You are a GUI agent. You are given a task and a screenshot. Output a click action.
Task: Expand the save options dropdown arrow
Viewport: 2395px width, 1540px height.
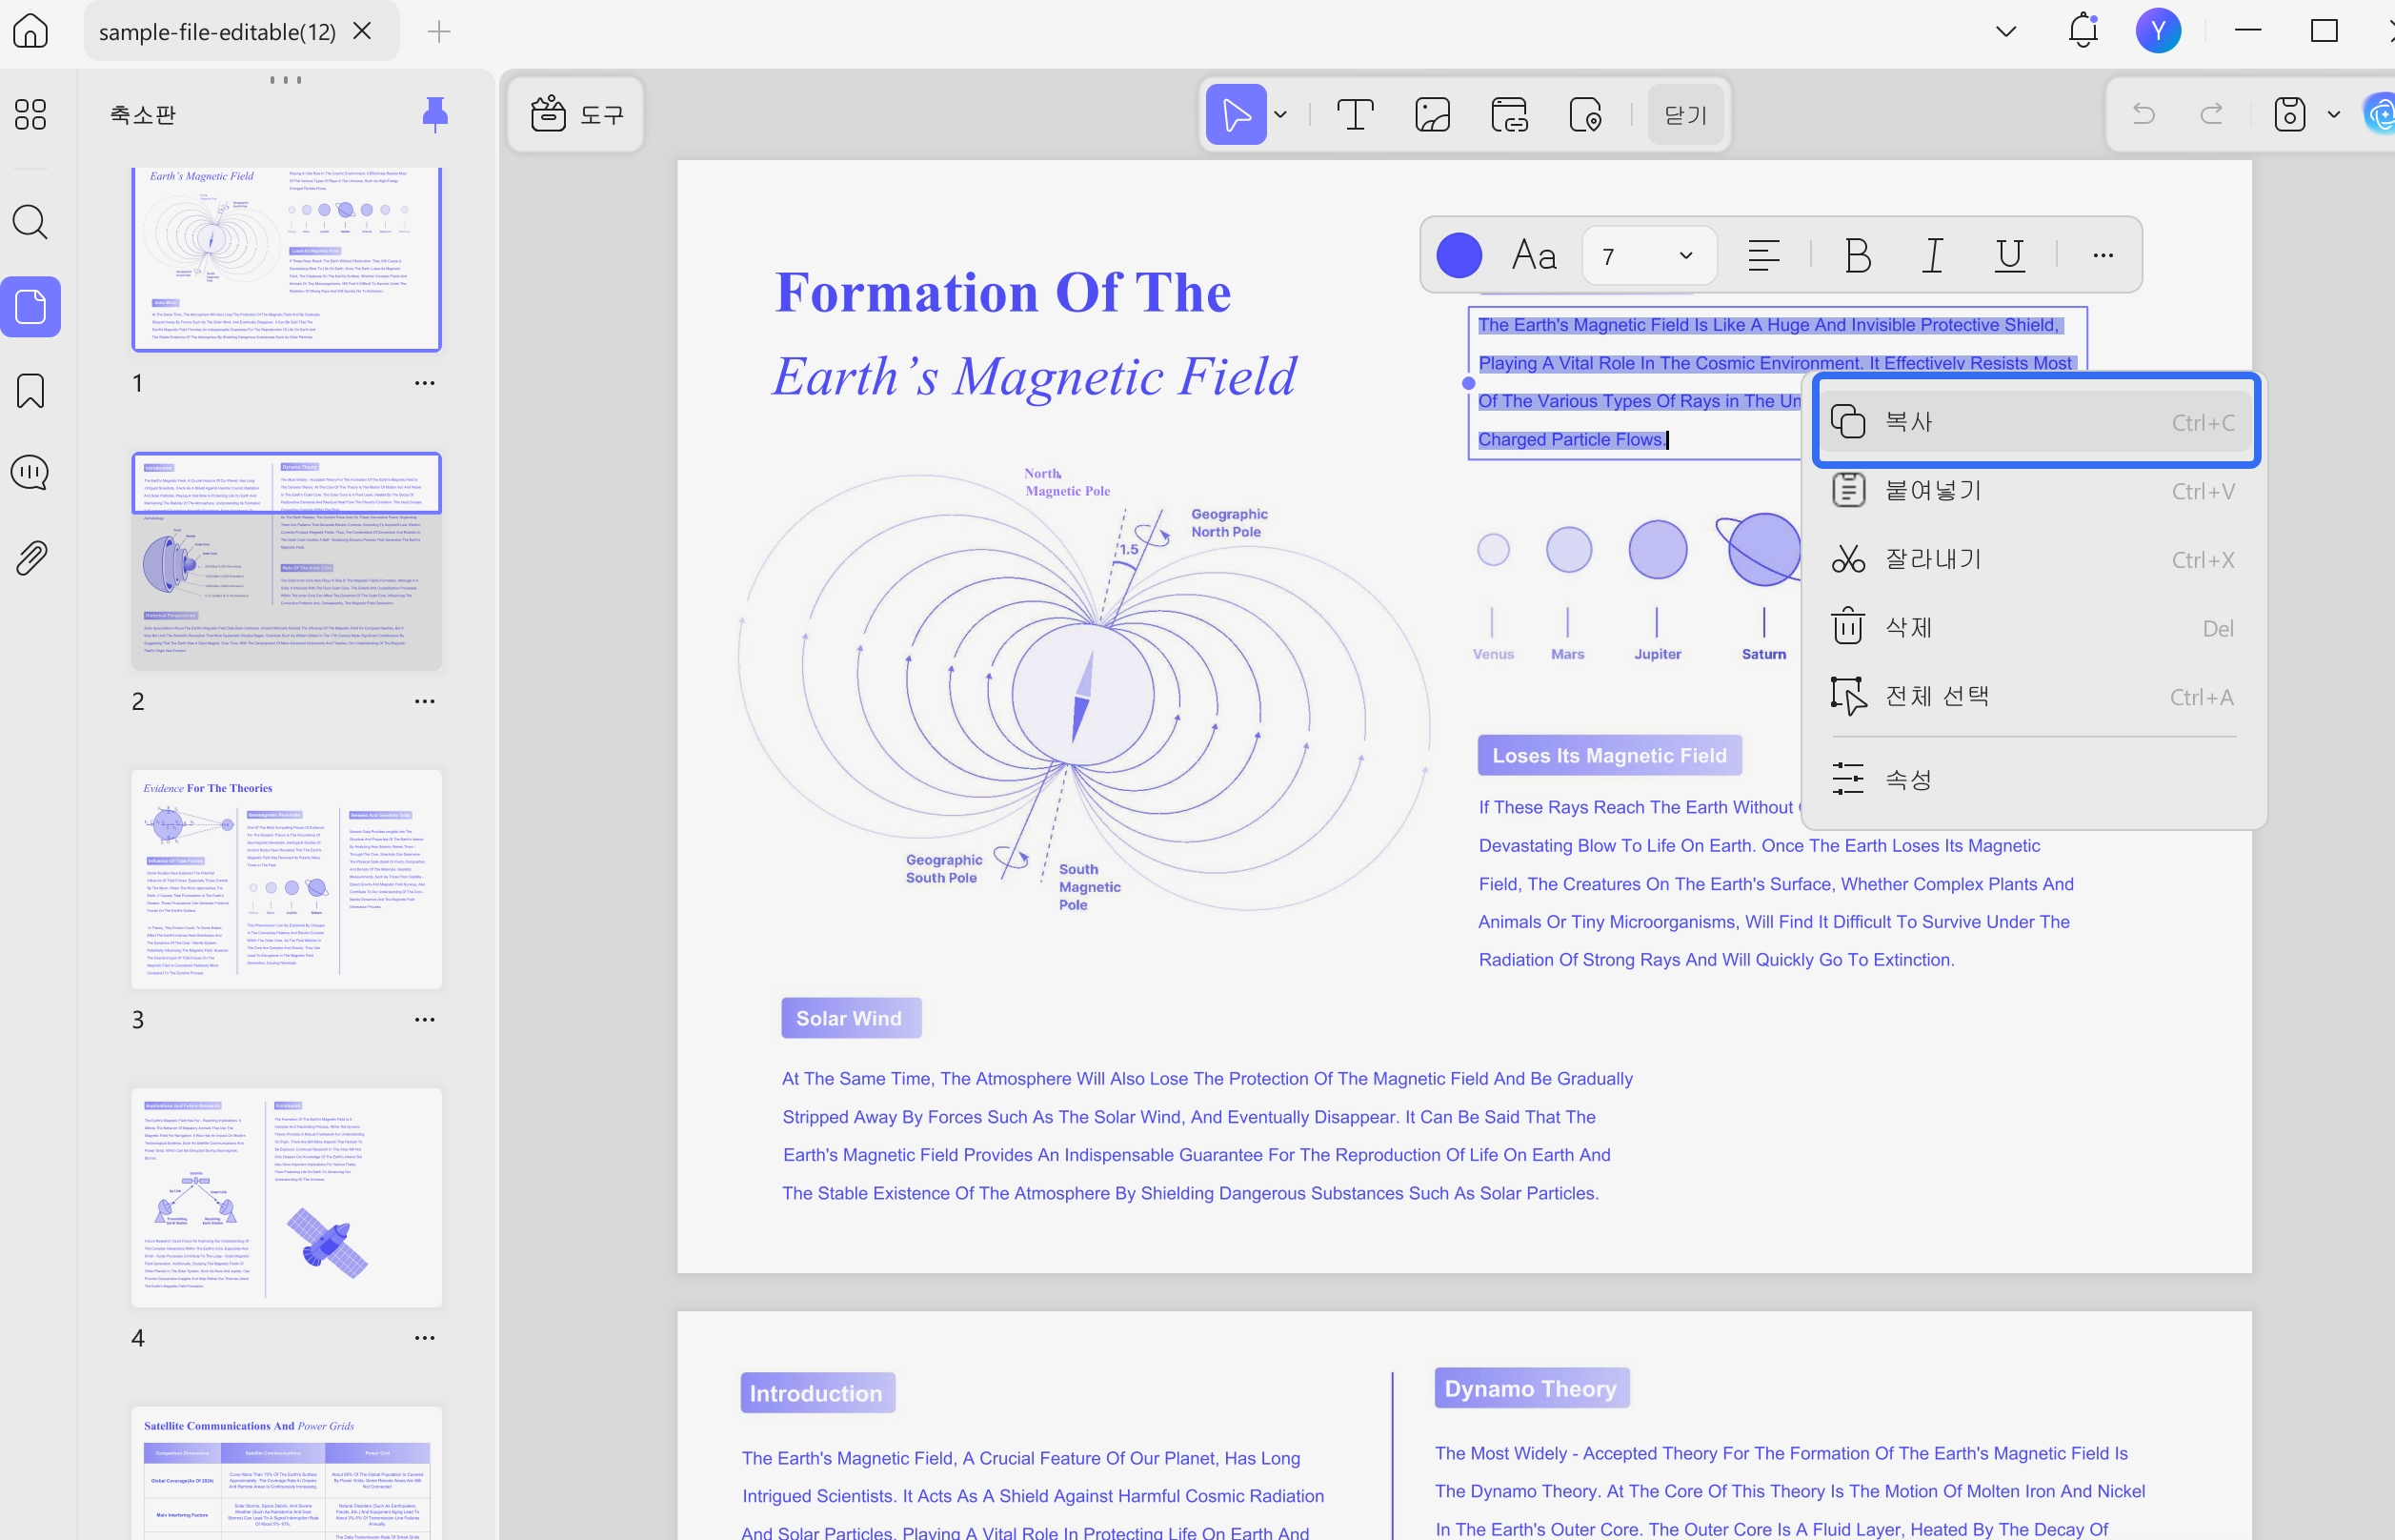(x=2334, y=114)
